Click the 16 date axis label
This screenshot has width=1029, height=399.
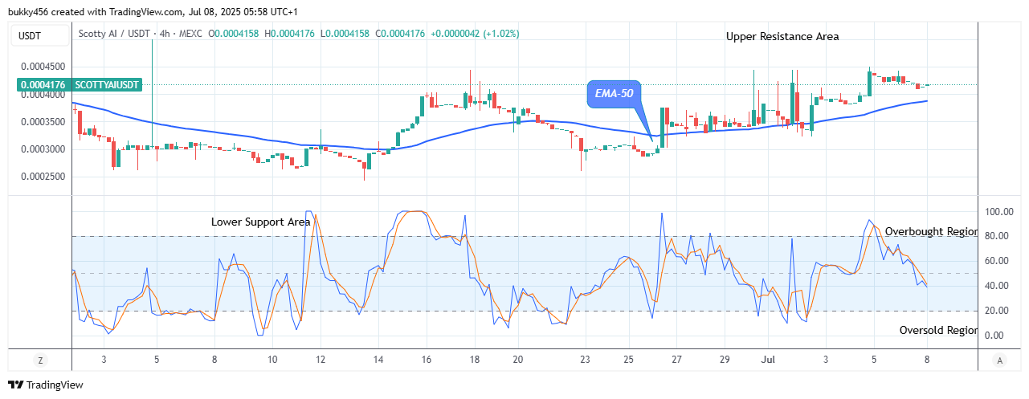tap(427, 360)
